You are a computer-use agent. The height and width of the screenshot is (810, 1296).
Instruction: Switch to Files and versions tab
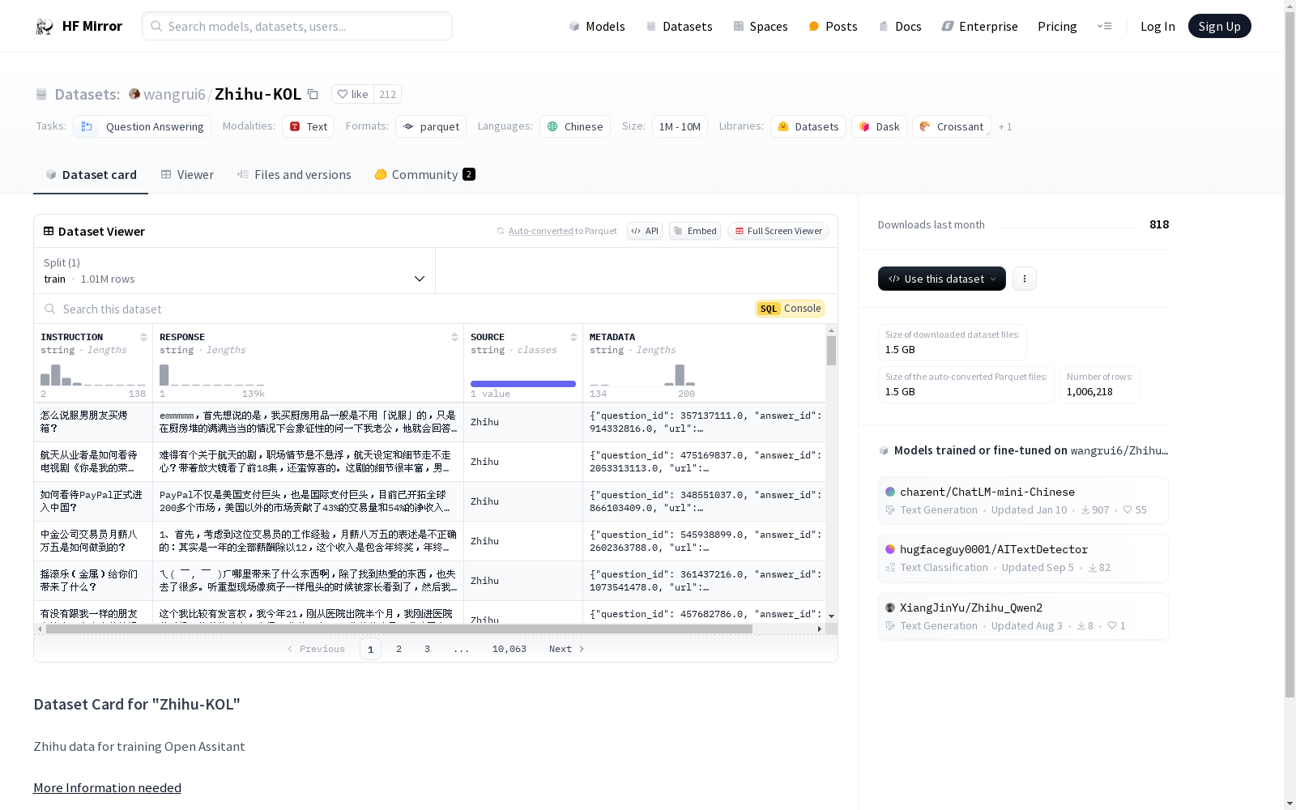click(294, 175)
